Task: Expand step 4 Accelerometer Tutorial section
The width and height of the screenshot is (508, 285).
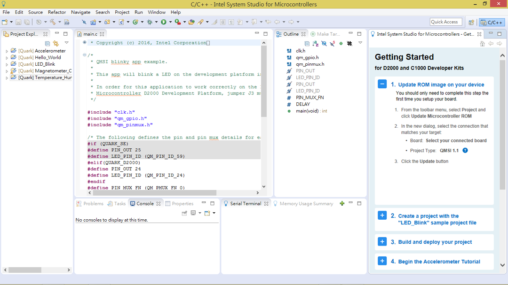Action: click(382, 261)
